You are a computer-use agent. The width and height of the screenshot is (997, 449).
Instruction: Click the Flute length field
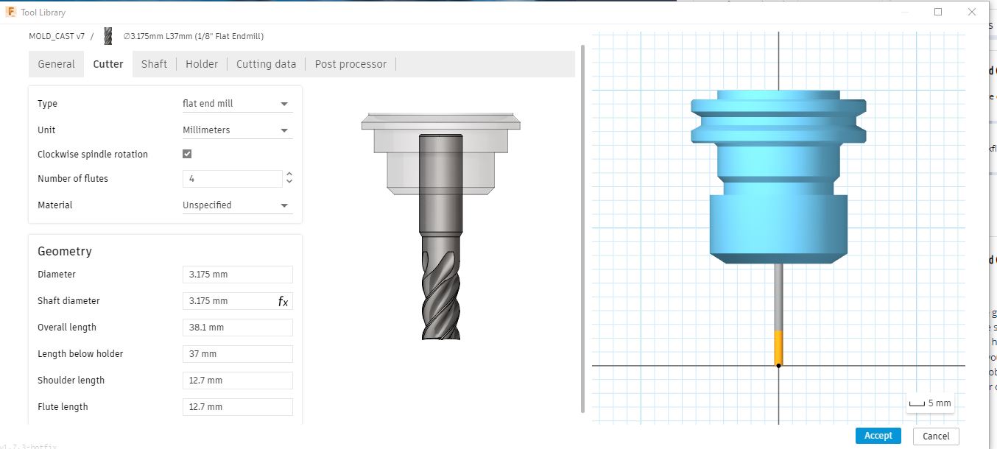coord(237,407)
